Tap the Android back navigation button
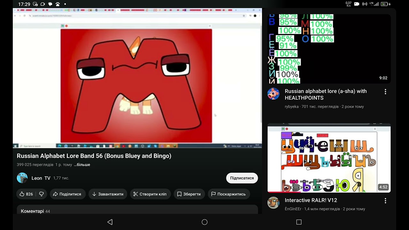This screenshot has width=409, height=230. pos(110,222)
